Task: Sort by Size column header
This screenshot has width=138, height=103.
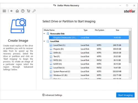Action: click(x=117, y=30)
